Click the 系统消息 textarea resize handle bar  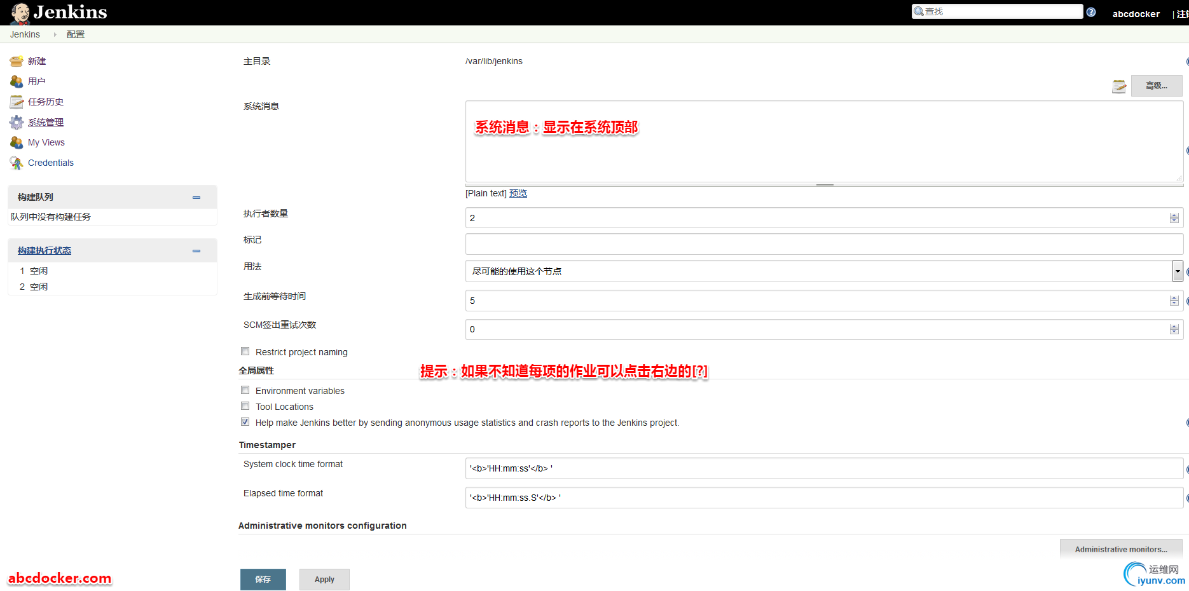[x=824, y=185]
